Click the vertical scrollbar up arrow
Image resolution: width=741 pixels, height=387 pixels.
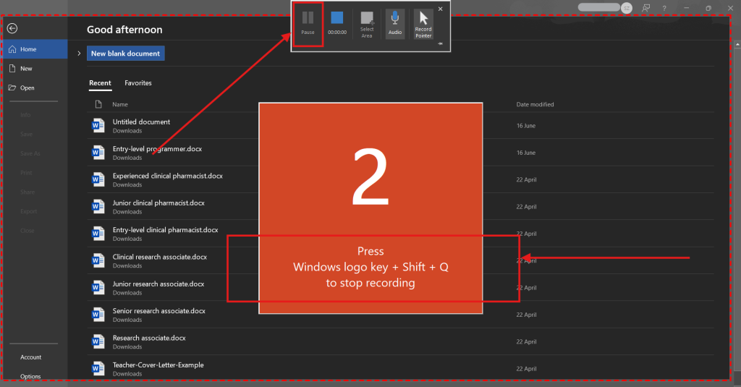tap(737, 44)
